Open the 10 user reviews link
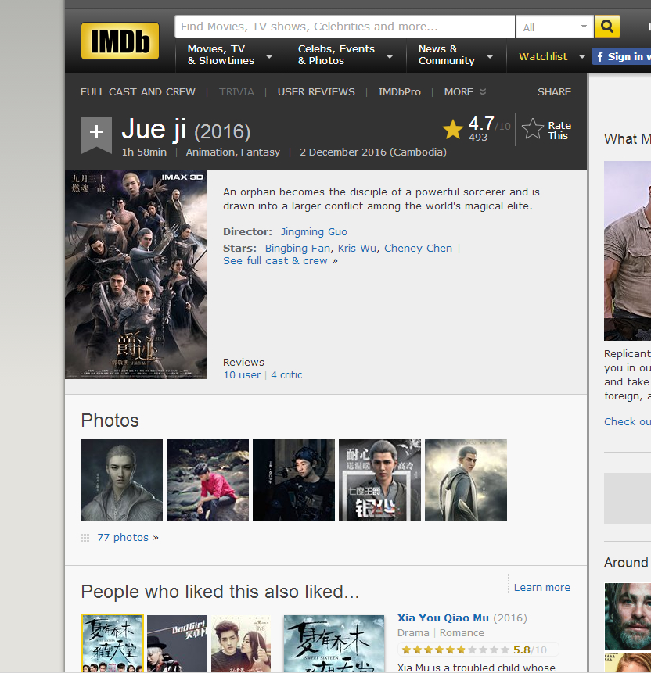This screenshot has height=673, width=651. tap(242, 374)
